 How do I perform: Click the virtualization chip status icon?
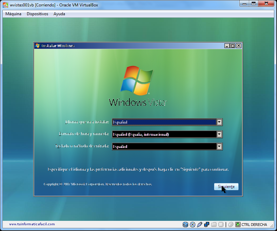tap(221, 225)
